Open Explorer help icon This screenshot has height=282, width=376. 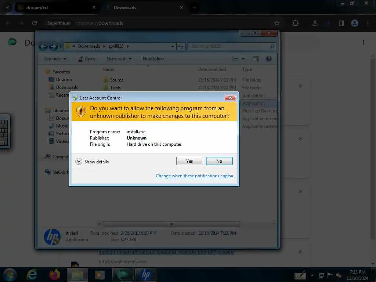point(268,59)
